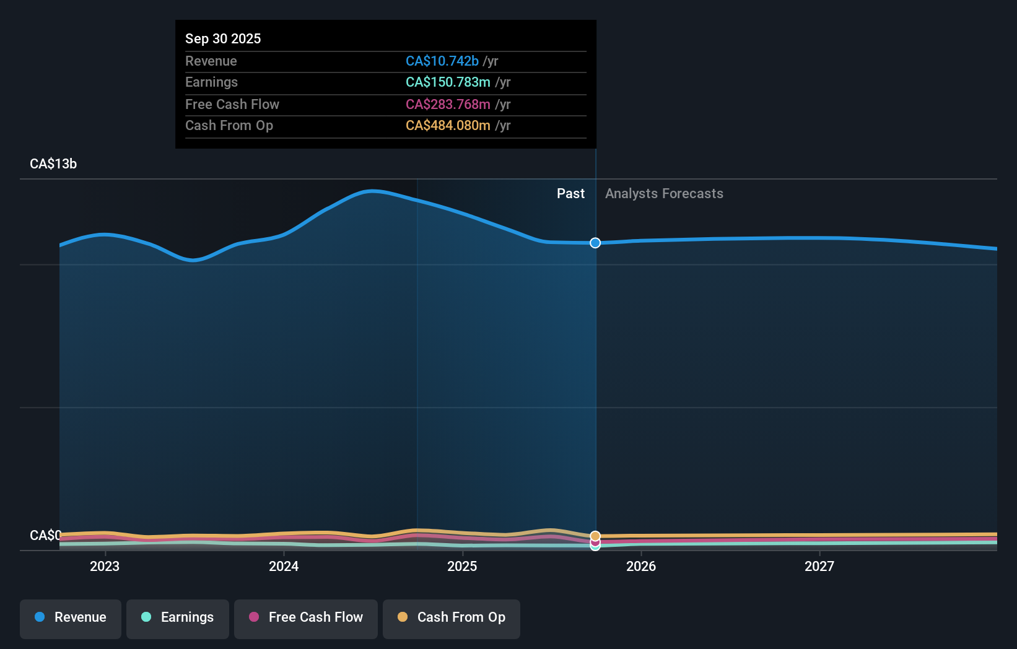Select the yellow Cash From Op legend dot
Image resolution: width=1017 pixels, height=649 pixels.
[x=403, y=617]
